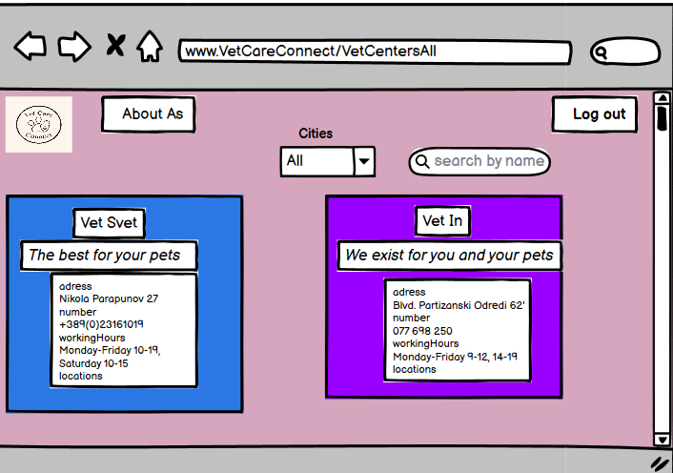Open the About As page
This screenshot has width=673, height=473.
[148, 114]
